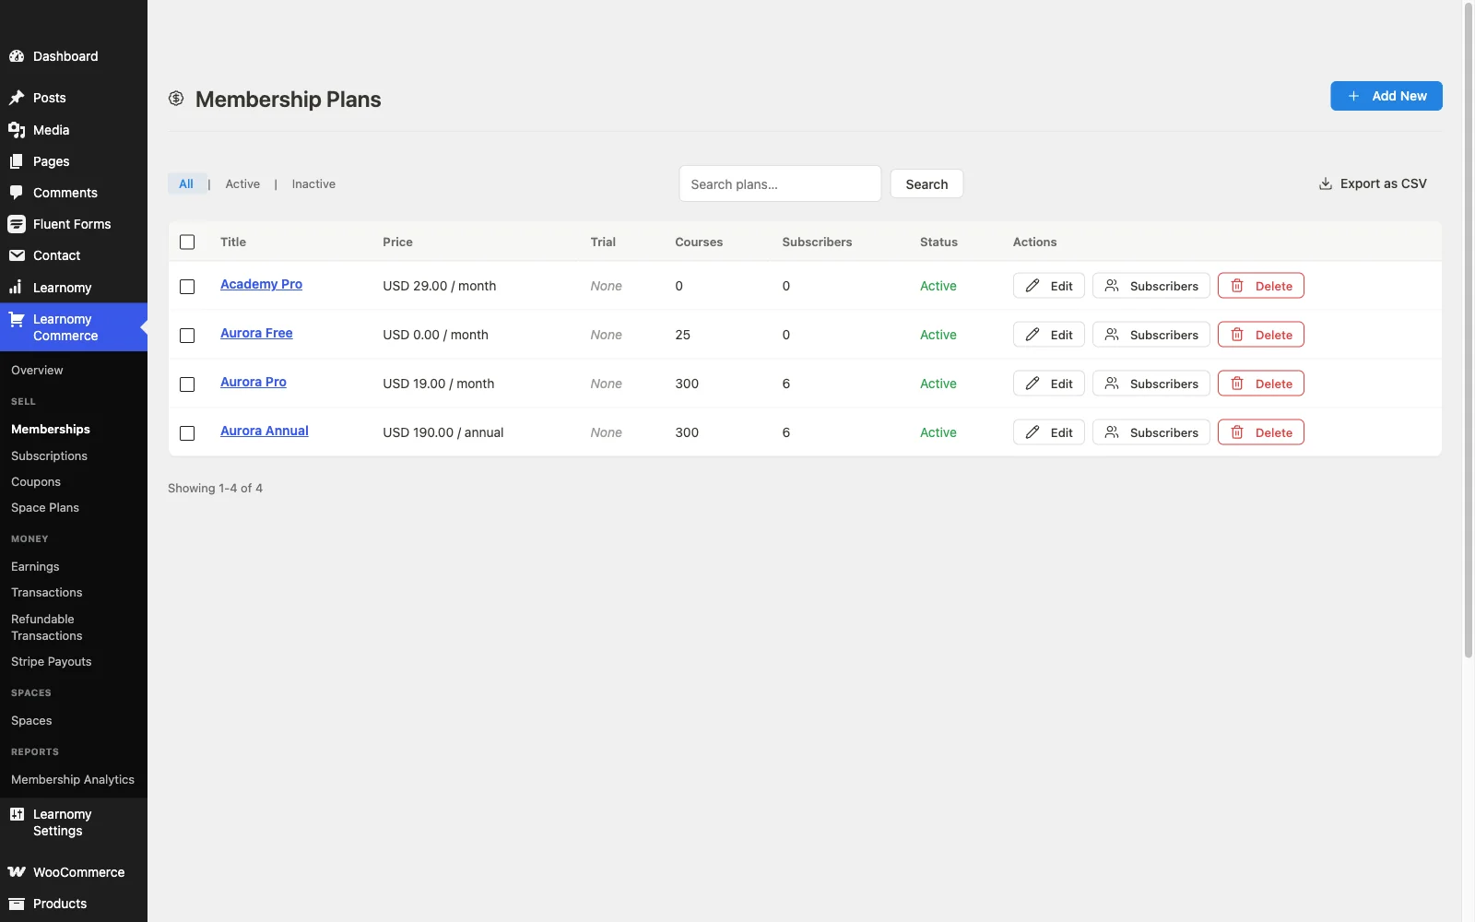The height and width of the screenshot is (922, 1475).
Task: Open Dashboard via its gauge icon
Action: pyautogui.click(x=17, y=56)
